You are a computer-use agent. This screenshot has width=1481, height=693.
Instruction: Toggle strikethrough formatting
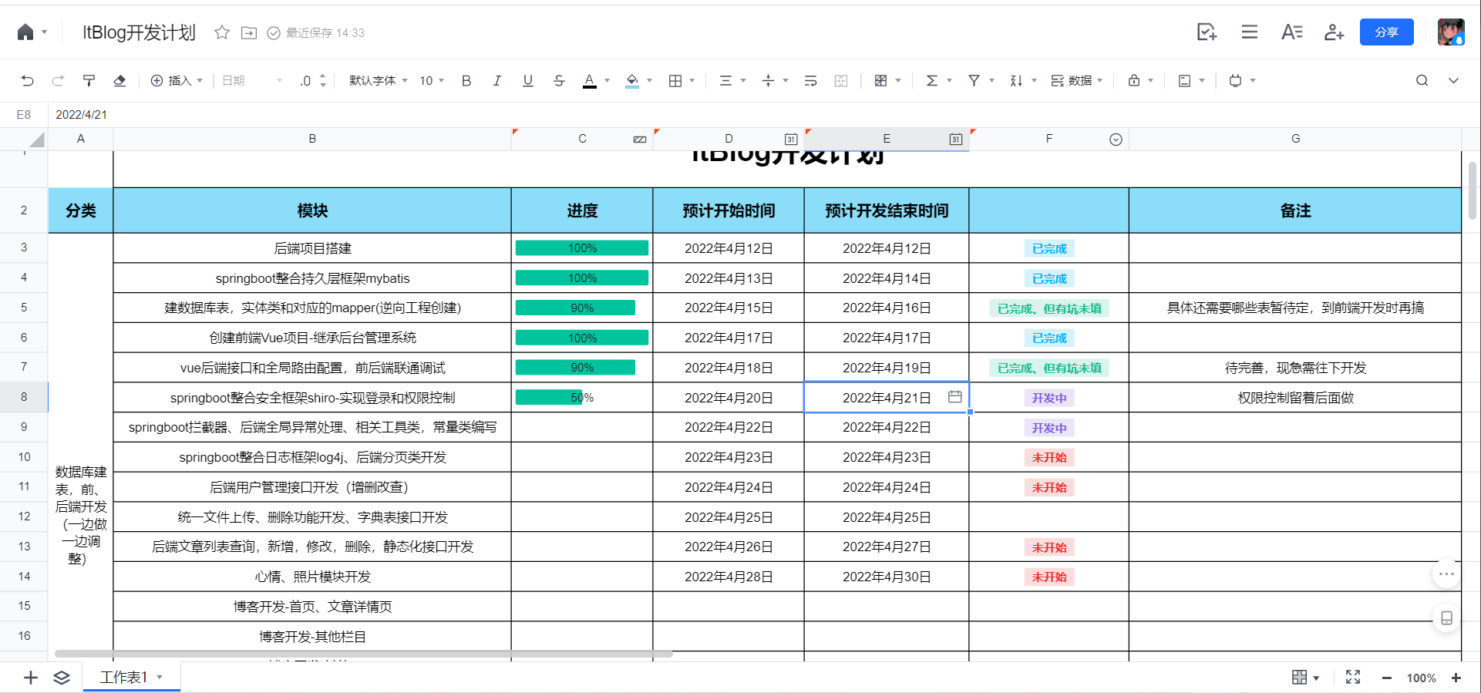click(559, 80)
